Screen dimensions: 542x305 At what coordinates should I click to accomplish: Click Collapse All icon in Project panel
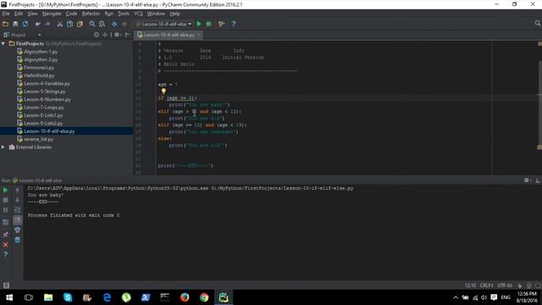pos(105,35)
